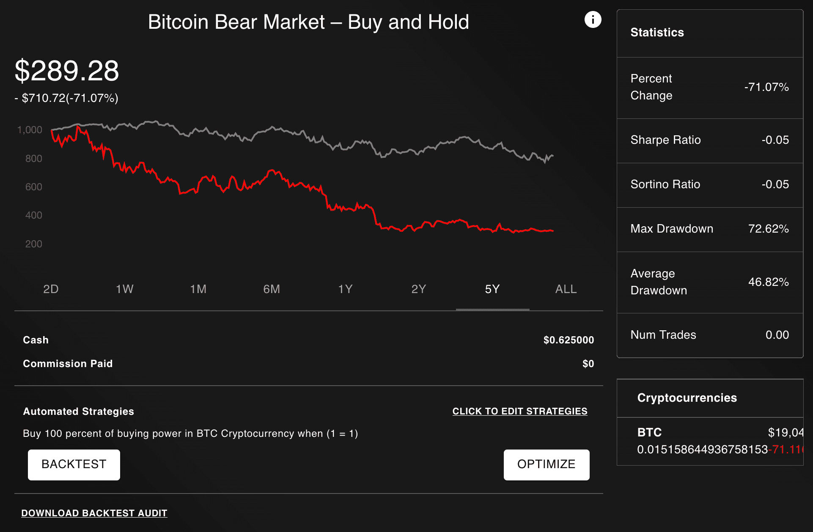Select the 1W time range
This screenshot has width=813, height=532.
(x=124, y=289)
